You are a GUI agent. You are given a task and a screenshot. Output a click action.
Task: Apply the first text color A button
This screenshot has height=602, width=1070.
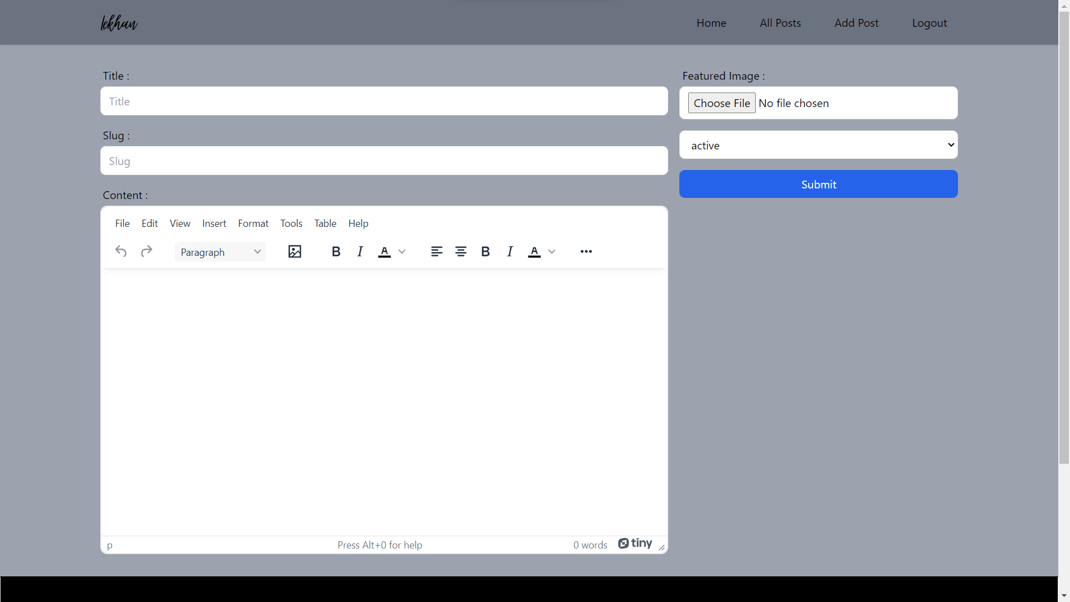point(385,251)
